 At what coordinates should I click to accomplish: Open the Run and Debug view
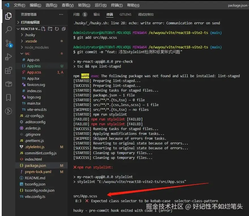[8, 57]
